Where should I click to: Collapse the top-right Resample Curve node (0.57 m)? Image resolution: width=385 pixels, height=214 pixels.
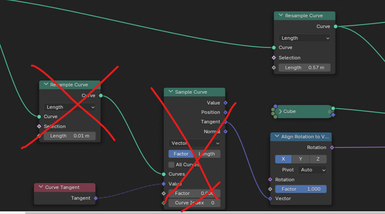click(x=281, y=15)
